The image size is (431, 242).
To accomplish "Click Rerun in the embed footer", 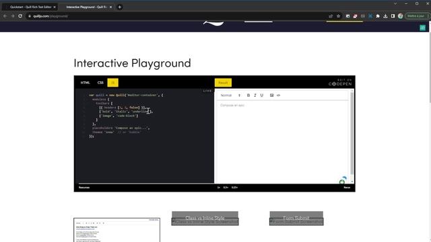I will pos(347,188).
